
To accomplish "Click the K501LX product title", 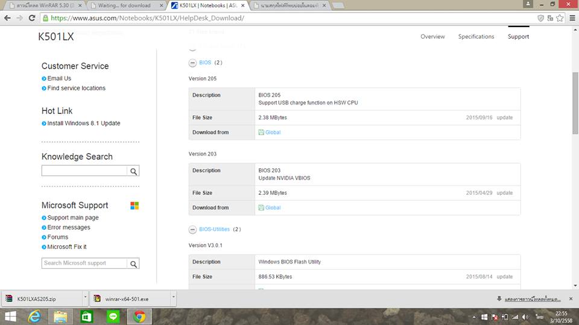I will coord(55,37).
